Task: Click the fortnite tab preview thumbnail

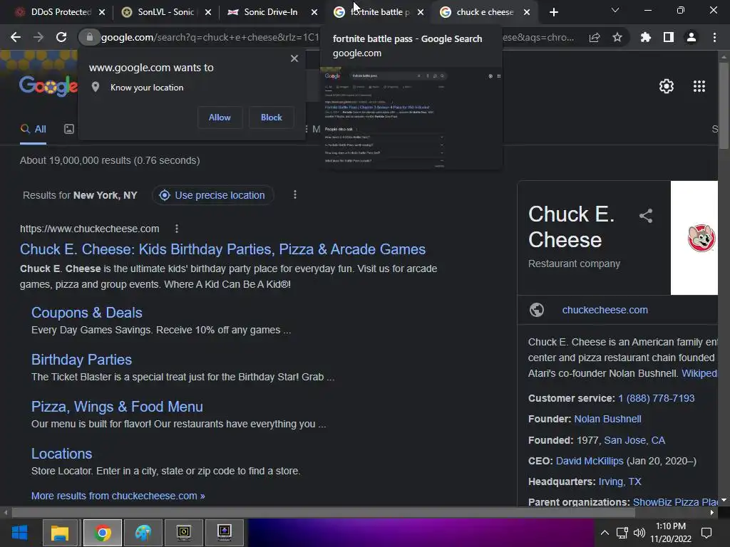Action: (411, 118)
